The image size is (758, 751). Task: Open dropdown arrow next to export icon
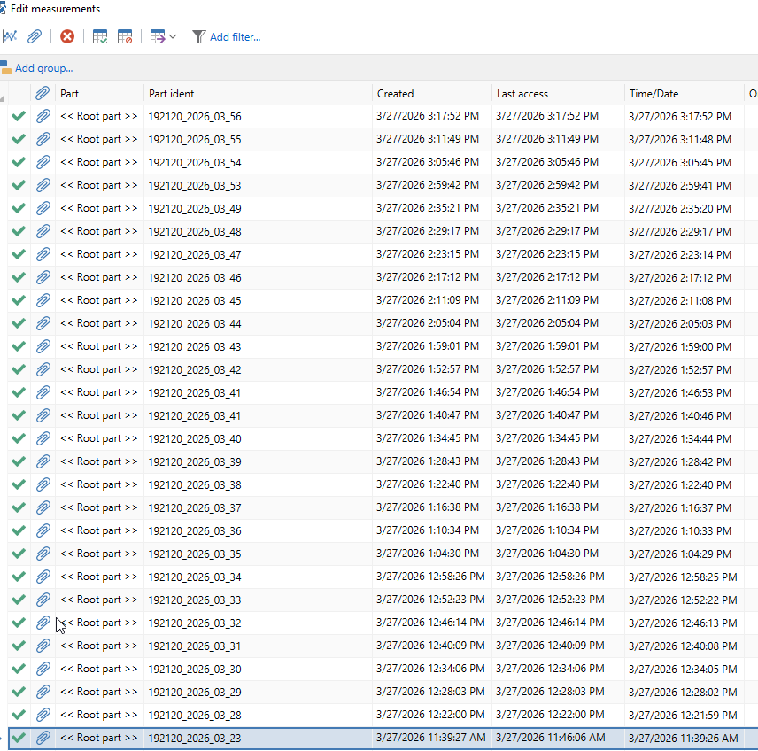[173, 36]
